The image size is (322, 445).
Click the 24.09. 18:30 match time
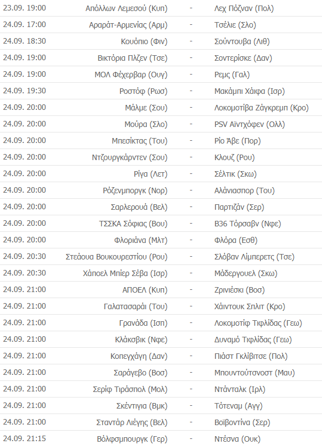(24, 41)
